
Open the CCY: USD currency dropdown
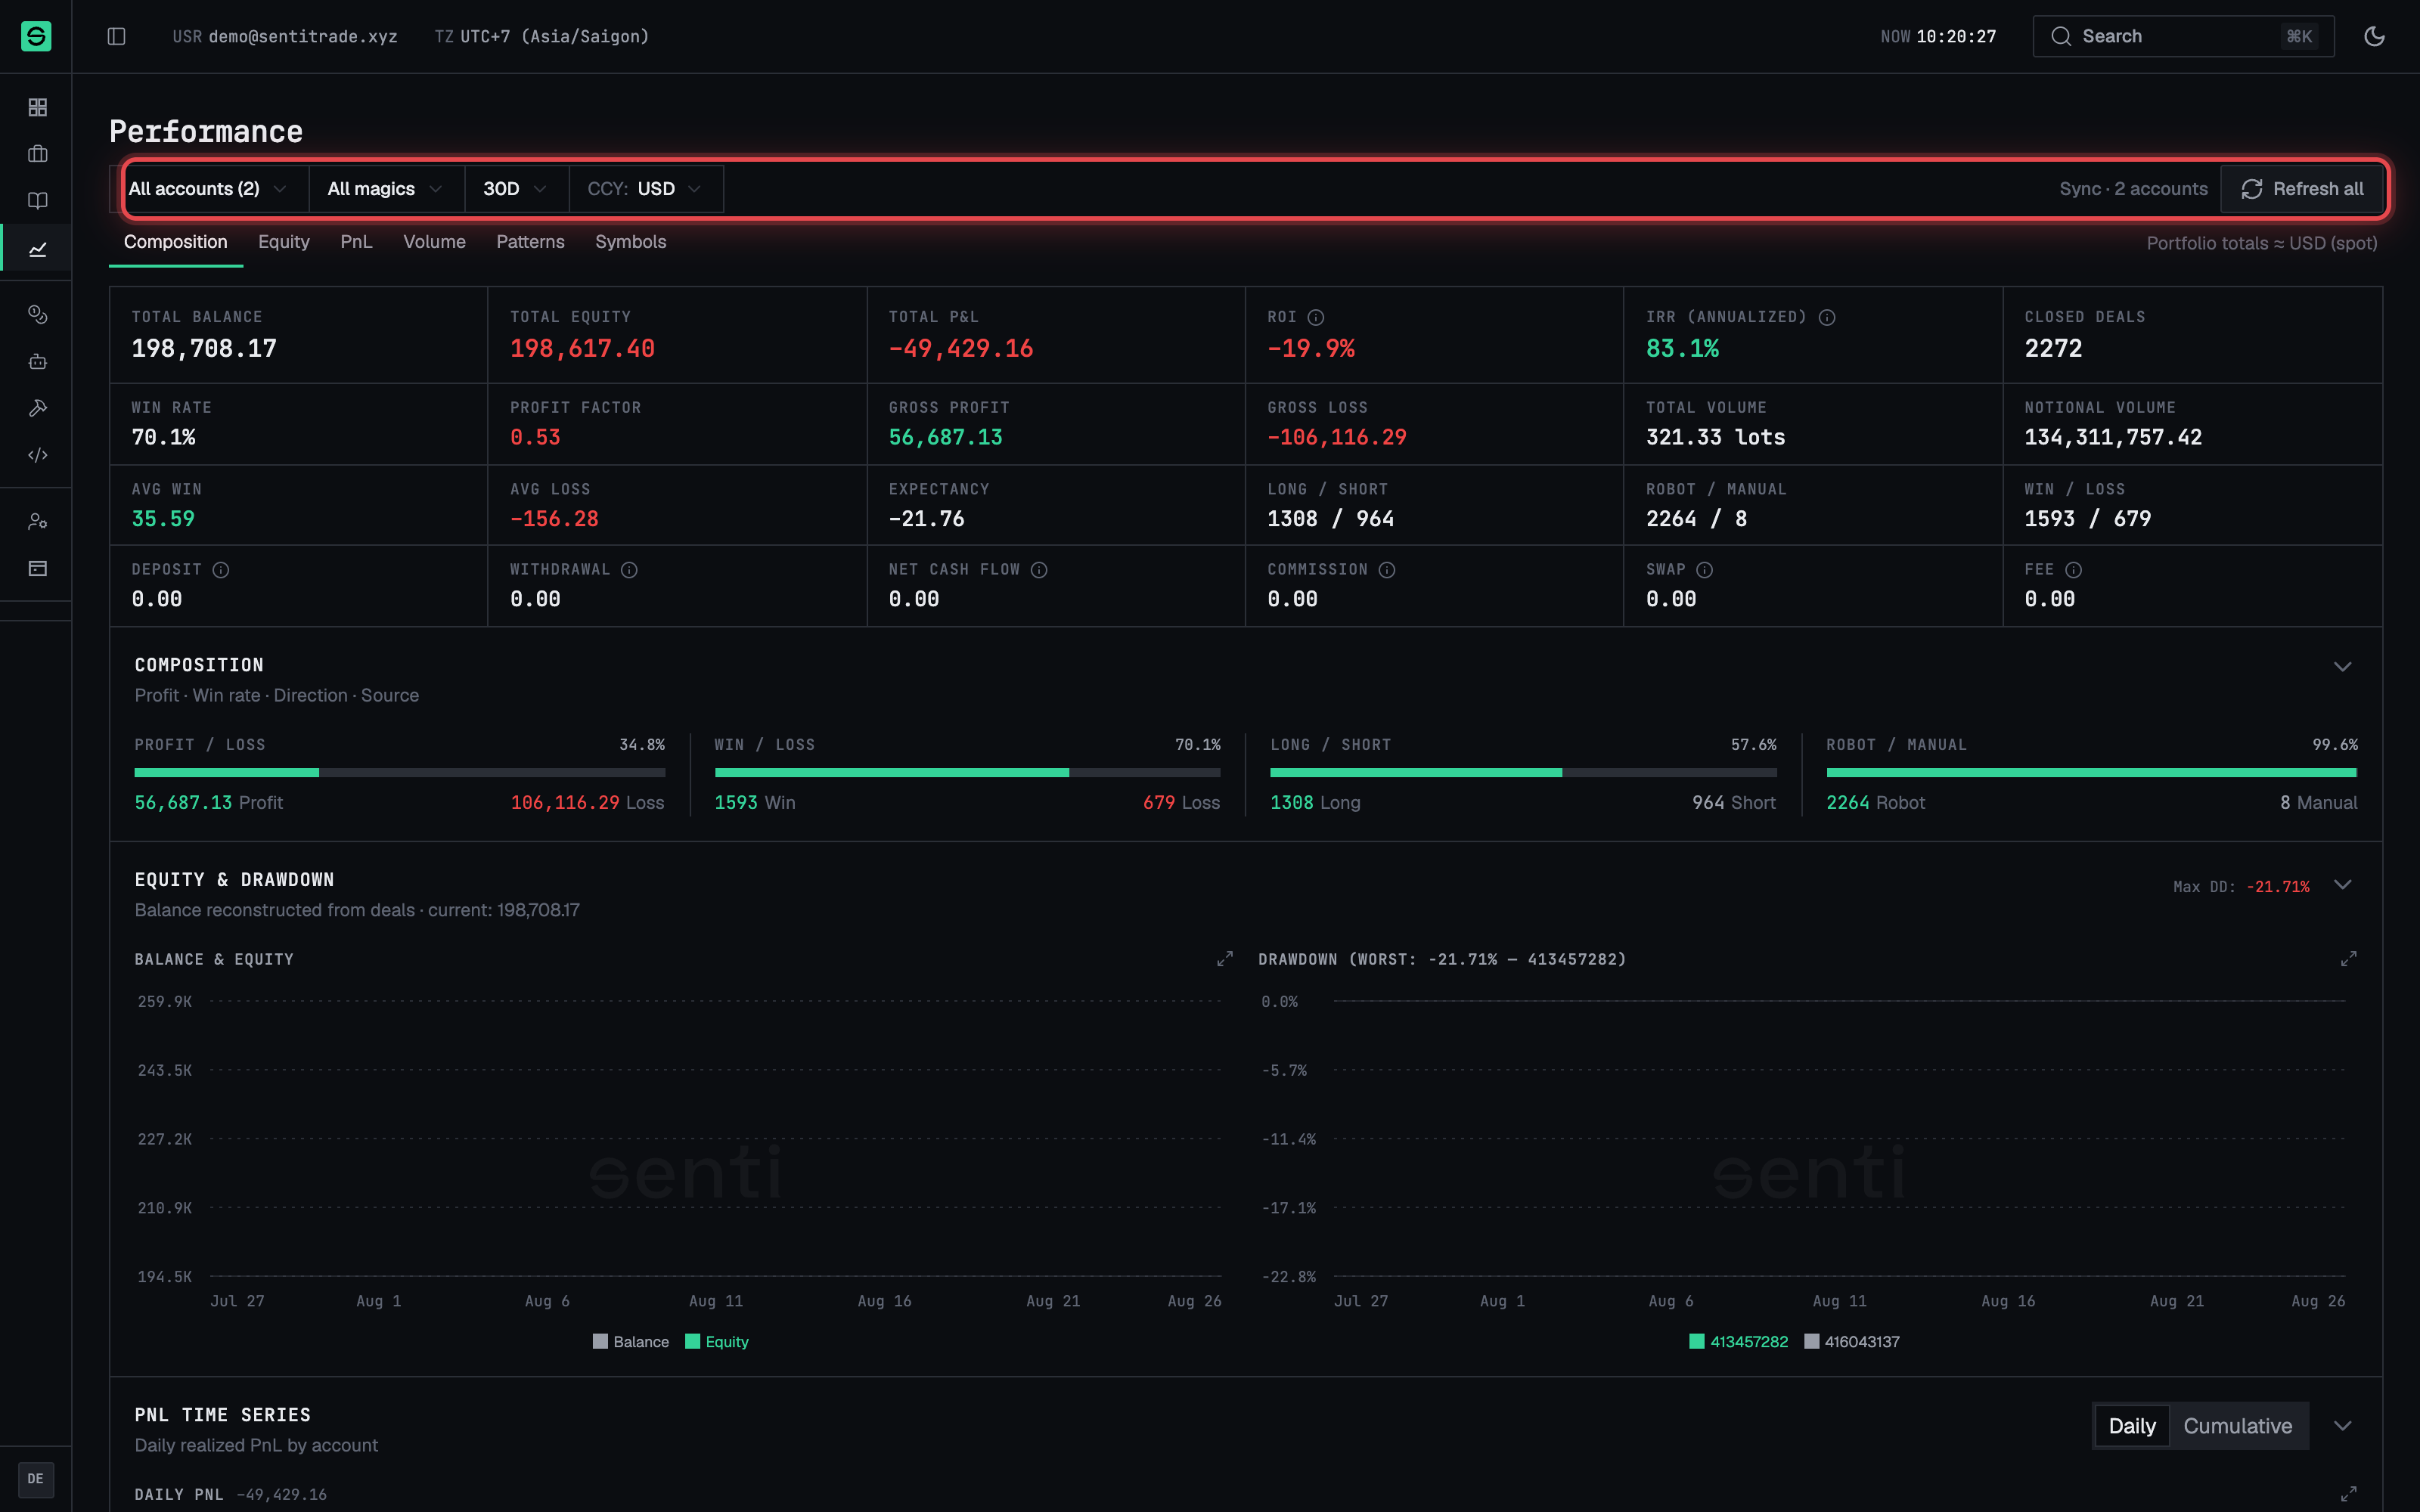tap(646, 189)
